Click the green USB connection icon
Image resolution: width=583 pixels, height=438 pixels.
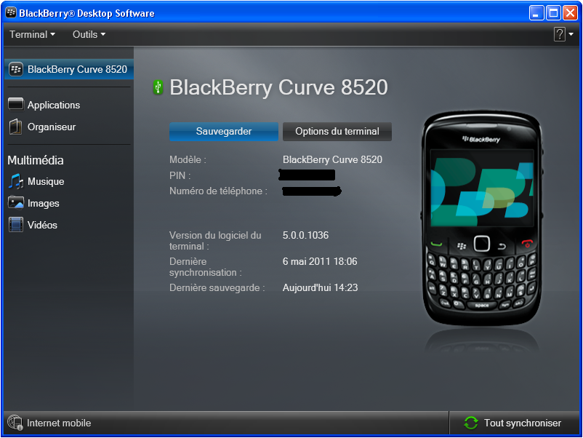(x=158, y=87)
